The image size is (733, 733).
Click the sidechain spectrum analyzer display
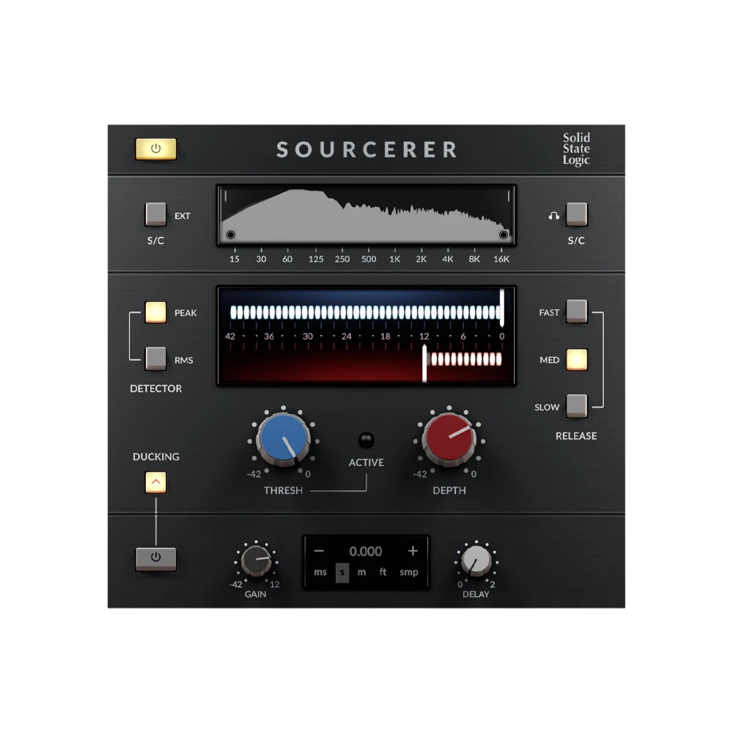[366, 215]
